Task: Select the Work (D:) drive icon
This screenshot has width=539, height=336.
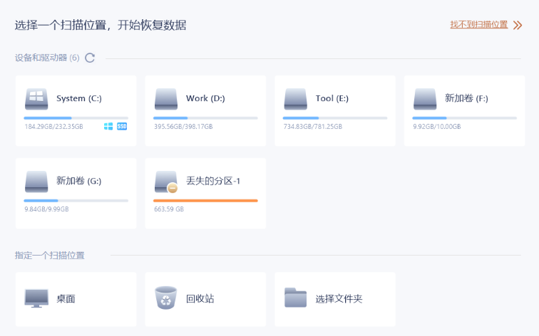Action: 166,99
